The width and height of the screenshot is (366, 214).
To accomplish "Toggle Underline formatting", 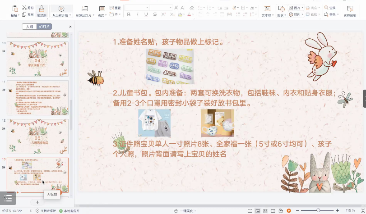I will click(146, 14).
